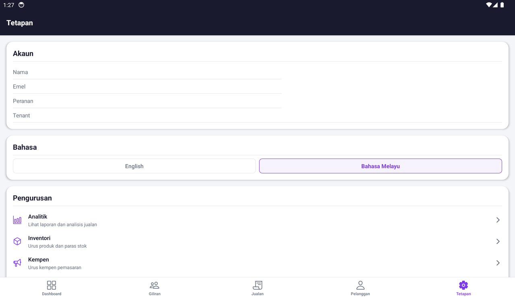Click the Bahasa section heading
The height and width of the screenshot is (297, 515).
pos(25,147)
